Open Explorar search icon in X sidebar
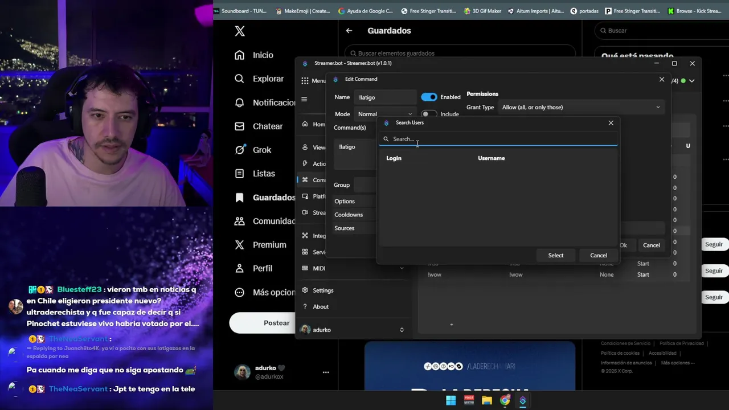Screen dimensions: 729x410 240,79
